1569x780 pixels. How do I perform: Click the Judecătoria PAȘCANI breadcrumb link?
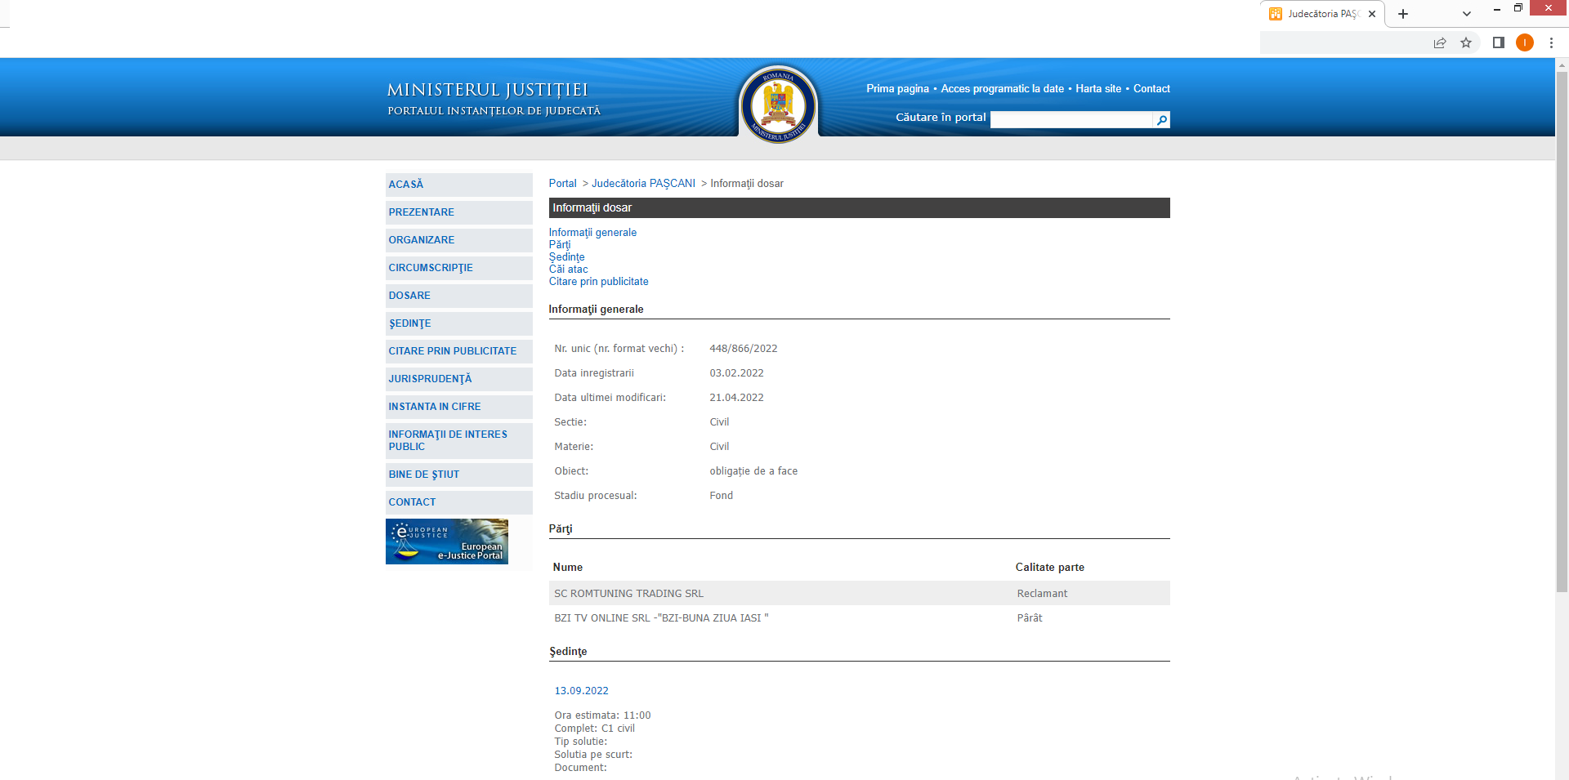pyautogui.click(x=643, y=184)
